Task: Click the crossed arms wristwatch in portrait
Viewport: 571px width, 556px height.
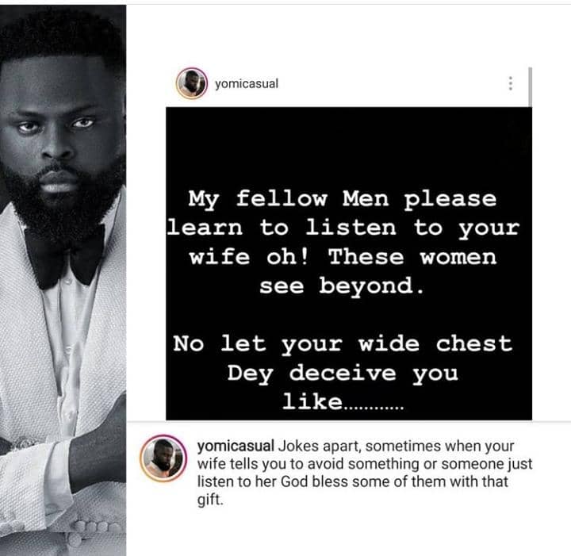Action: 25,443
